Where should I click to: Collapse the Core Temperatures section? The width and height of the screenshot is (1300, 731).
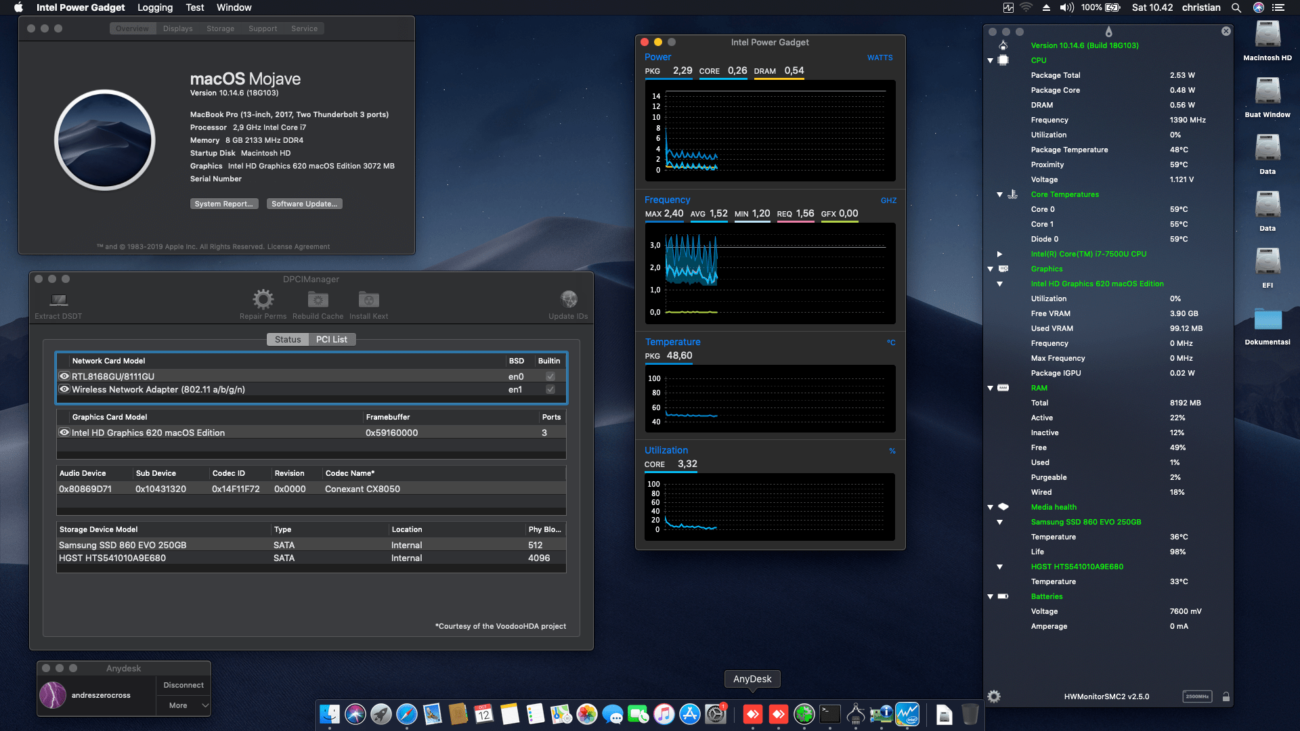[x=1000, y=194]
